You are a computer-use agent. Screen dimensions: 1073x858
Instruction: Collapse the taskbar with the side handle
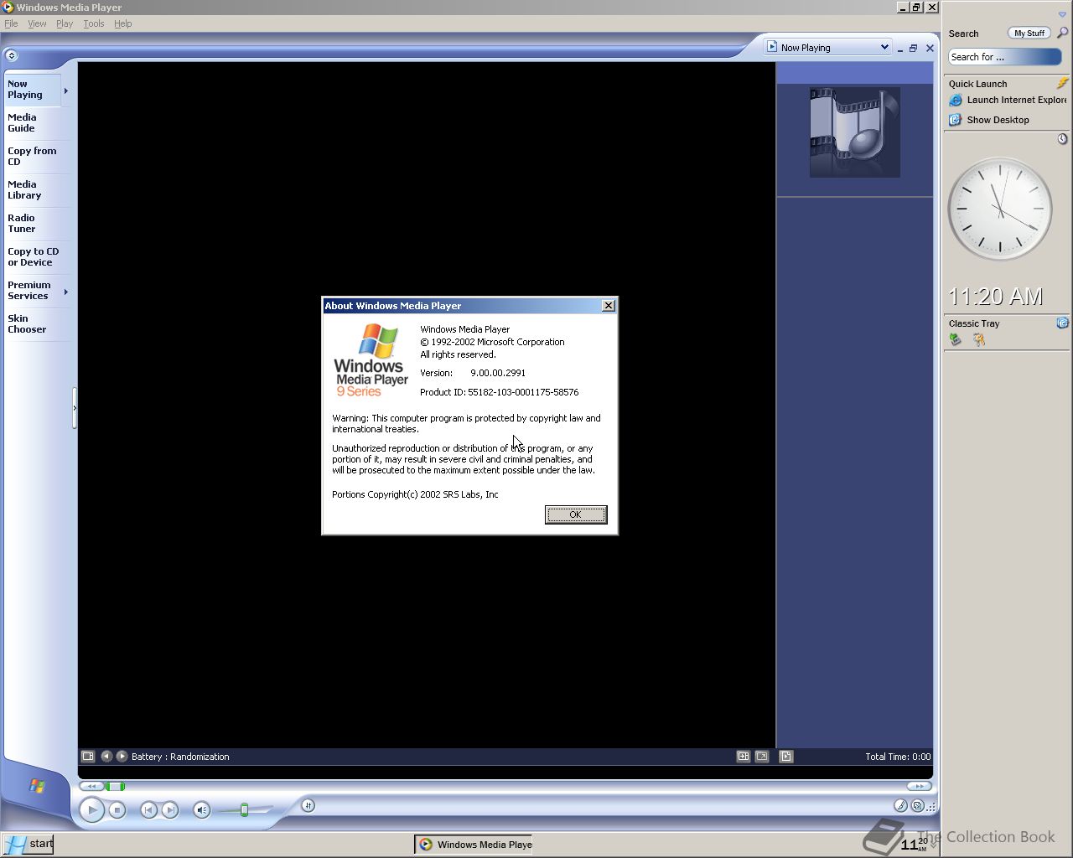click(x=75, y=408)
